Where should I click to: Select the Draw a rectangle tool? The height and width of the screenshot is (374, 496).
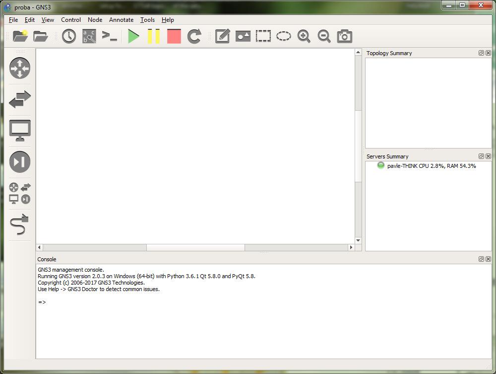[263, 36]
